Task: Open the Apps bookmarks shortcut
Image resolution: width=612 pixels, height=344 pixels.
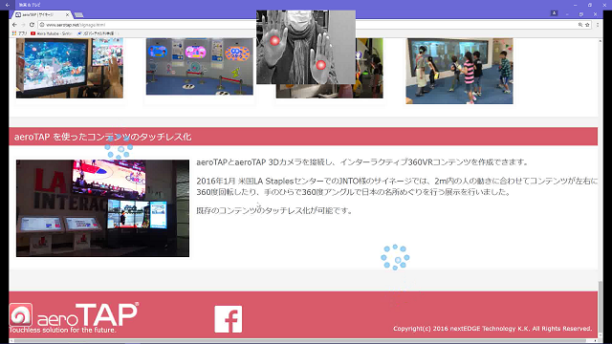Action: (19, 33)
